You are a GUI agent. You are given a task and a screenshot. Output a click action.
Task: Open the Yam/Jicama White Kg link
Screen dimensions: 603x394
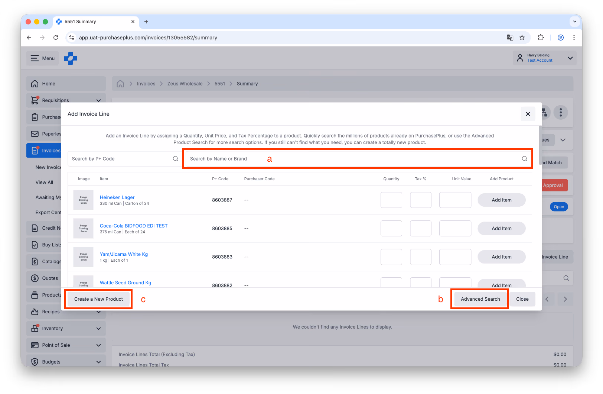[x=124, y=254]
